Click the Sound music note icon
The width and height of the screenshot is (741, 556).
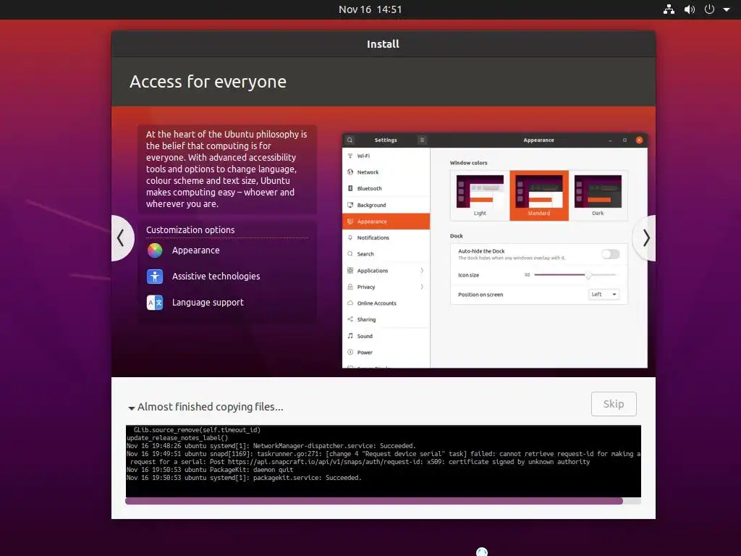click(x=350, y=336)
